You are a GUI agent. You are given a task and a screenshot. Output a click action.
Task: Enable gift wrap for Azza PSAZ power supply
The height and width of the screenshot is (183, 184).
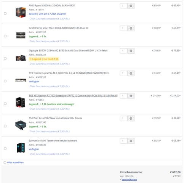point(30,131)
